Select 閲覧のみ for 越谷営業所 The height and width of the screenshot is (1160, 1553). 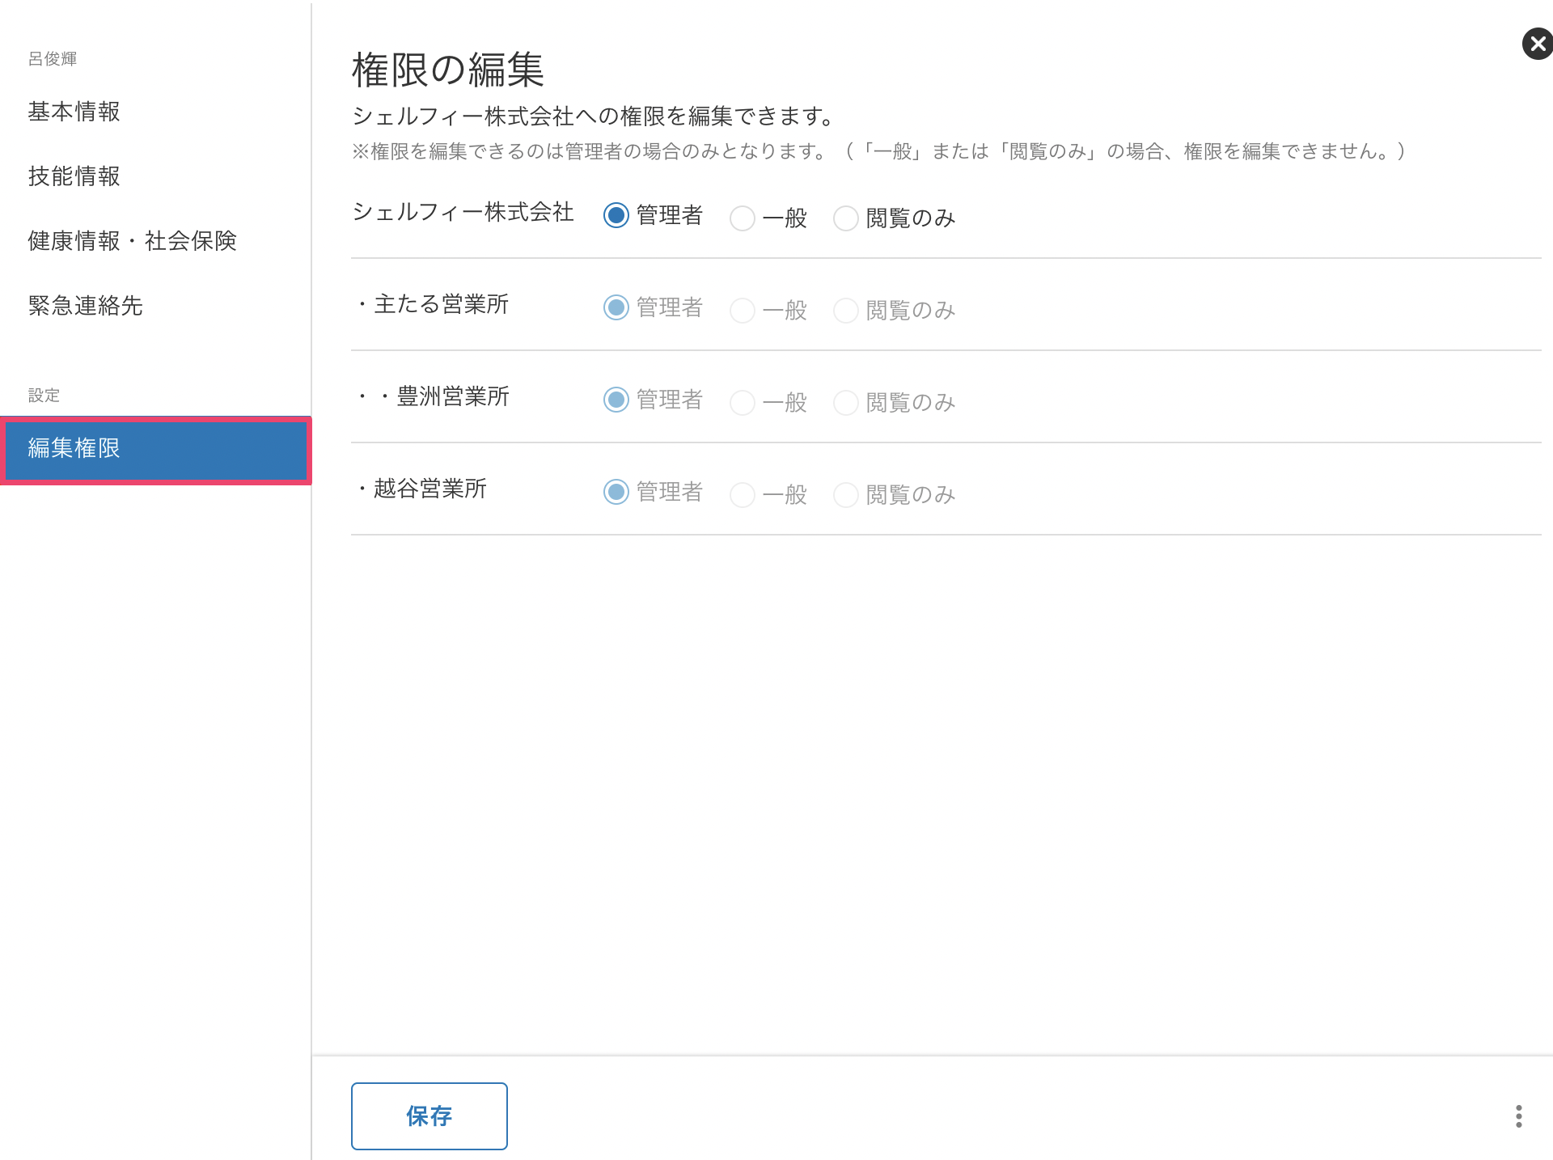coord(846,495)
